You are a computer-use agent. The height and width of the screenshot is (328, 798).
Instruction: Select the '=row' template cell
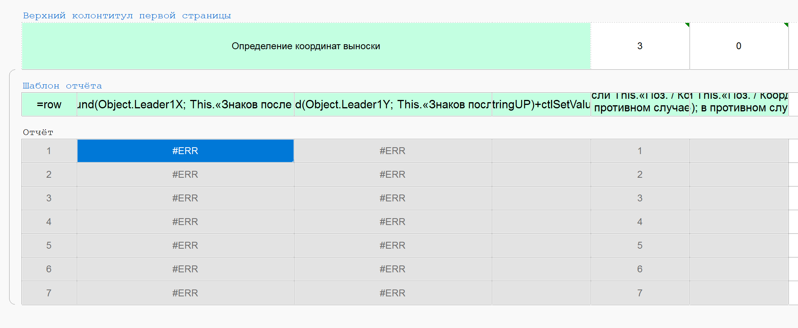49,105
